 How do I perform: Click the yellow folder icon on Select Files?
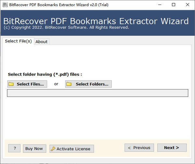pos(11,84)
